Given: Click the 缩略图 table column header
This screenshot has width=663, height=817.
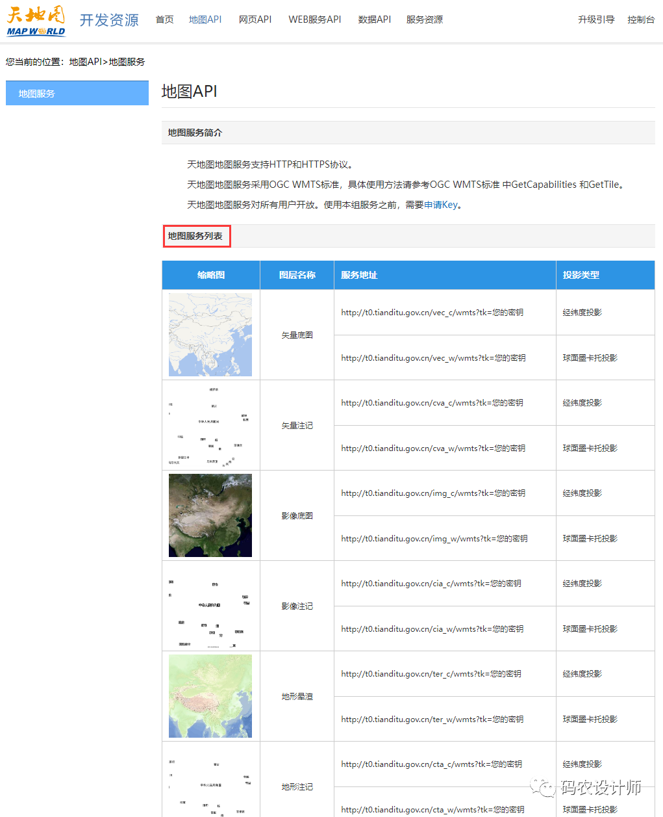Looking at the screenshot, I should coord(211,275).
